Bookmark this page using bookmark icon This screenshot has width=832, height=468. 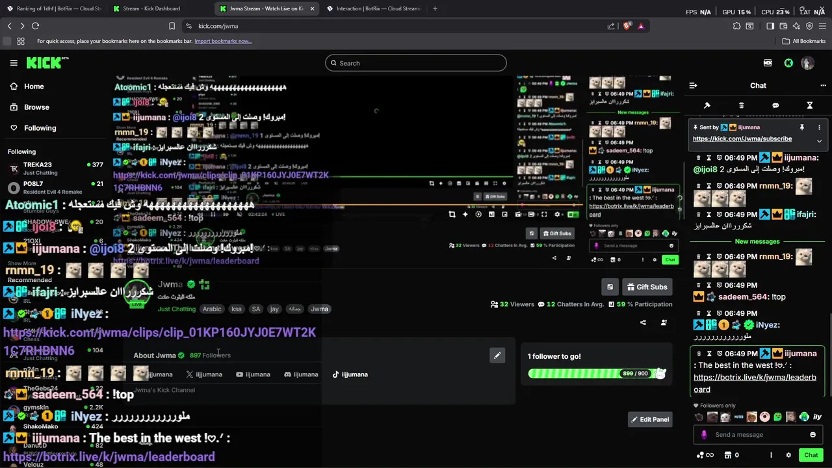[172, 26]
